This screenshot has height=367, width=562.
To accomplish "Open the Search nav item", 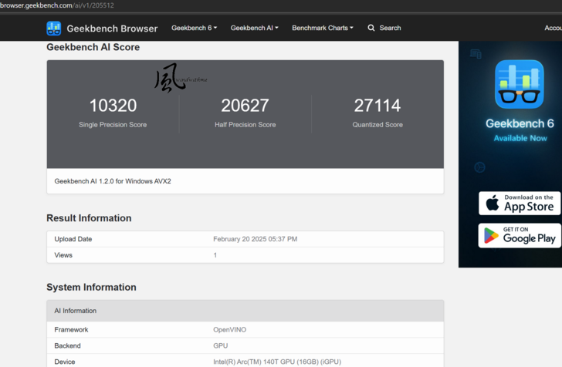I will point(384,28).
